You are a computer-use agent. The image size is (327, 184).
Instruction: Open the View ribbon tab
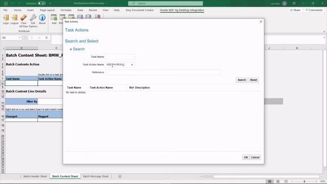coord(105,10)
